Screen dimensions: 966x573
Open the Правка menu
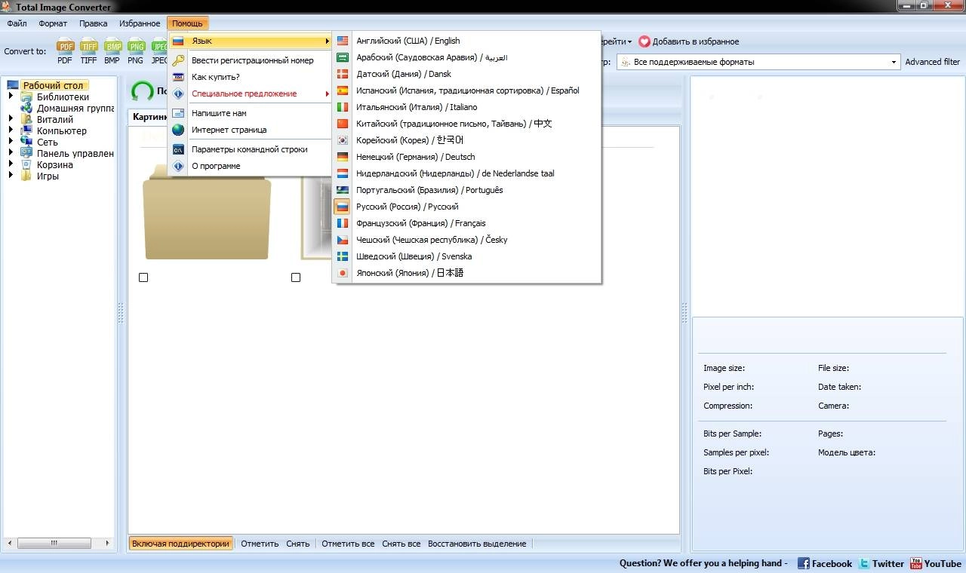[94, 23]
